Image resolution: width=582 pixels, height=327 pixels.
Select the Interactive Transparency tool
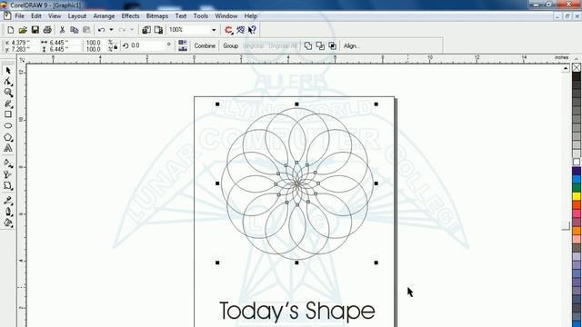pyautogui.click(x=8, y=174)
